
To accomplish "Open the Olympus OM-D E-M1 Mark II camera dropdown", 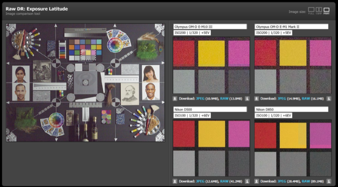I will click(x=291, y=26).
